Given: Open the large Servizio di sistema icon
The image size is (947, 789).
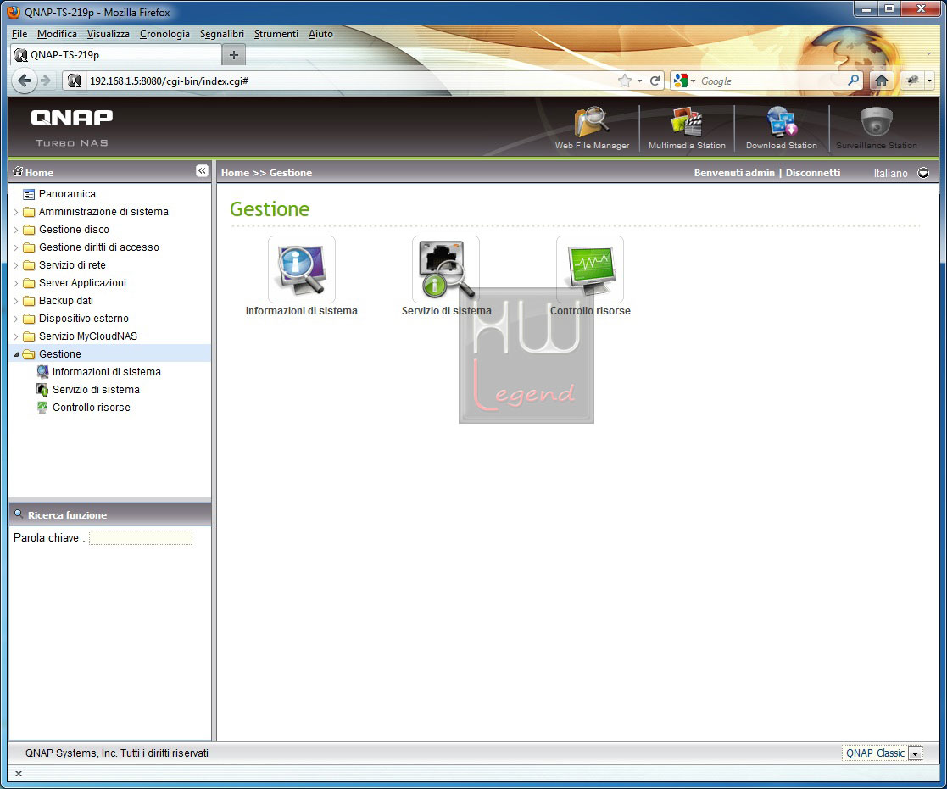Looking at the screenshot, I should click(446, 269).
